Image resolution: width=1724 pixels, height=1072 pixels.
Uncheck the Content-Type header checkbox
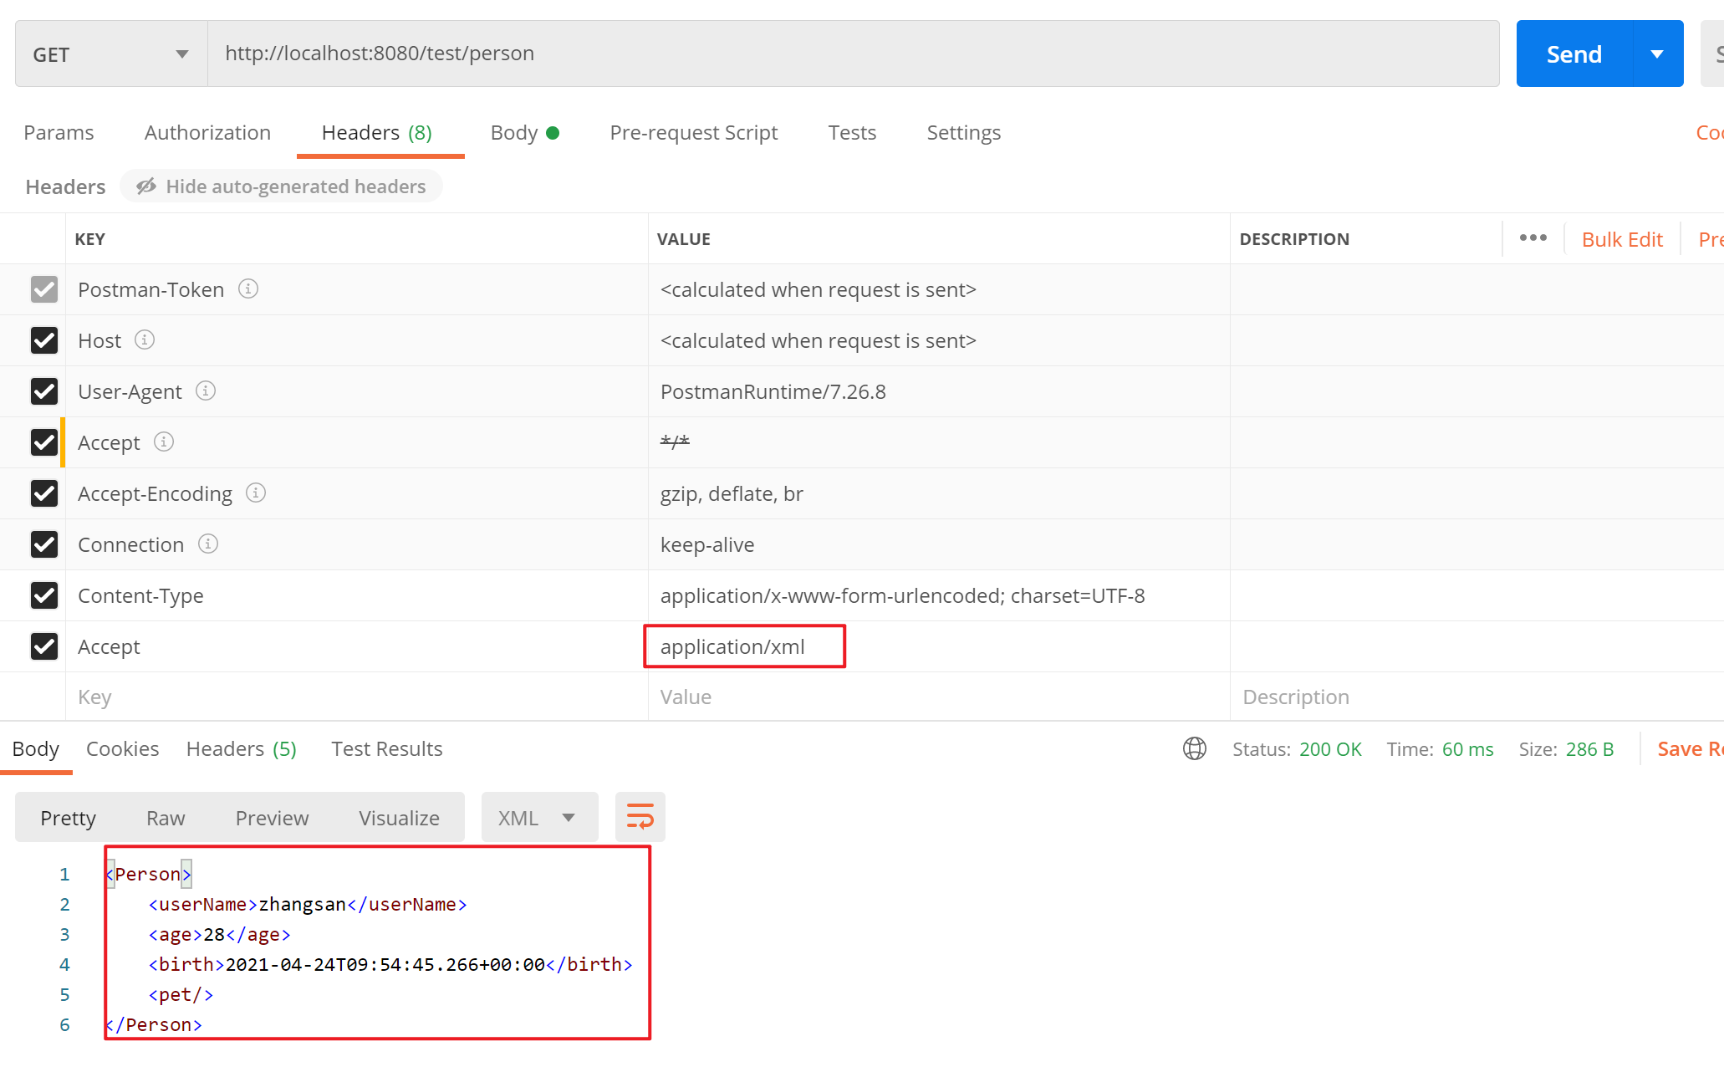pyautogui.click(x=43, y=595)
